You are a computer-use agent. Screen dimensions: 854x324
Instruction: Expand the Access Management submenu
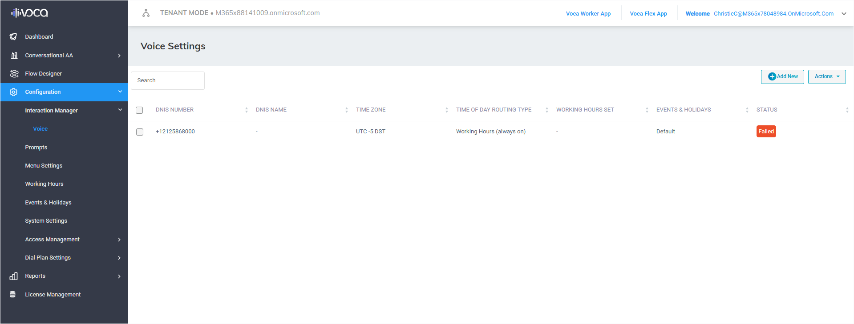pos(119,240)
